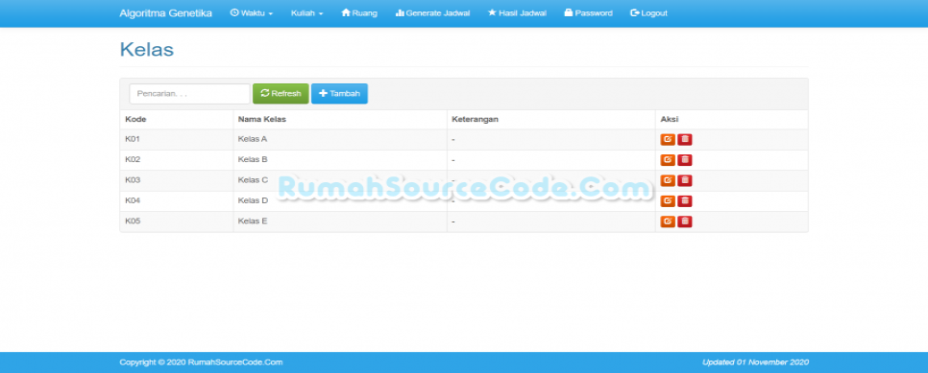Select the K04 code cell

177,201
